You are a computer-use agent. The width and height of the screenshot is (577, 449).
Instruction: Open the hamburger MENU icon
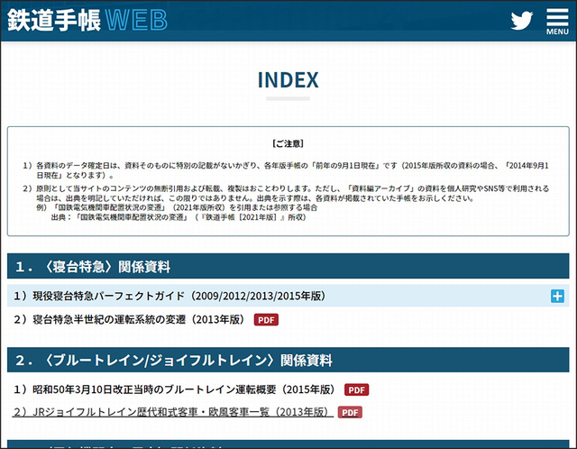557,22
